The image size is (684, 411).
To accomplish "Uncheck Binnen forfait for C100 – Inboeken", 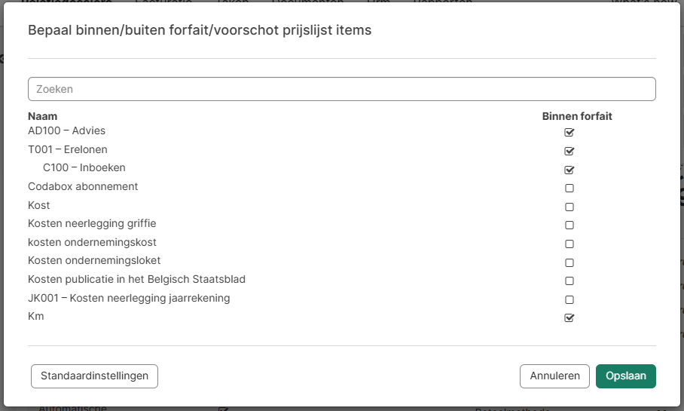I will tap(569, 170).
